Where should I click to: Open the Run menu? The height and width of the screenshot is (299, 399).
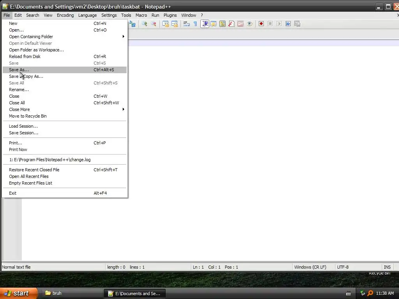(155, 15)
